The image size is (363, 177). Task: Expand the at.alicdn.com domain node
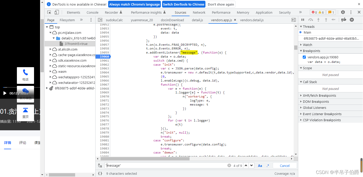pyautogui.click(x=50, y=49)
